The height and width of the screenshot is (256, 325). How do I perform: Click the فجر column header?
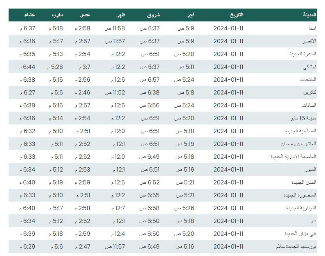[190, 15]
